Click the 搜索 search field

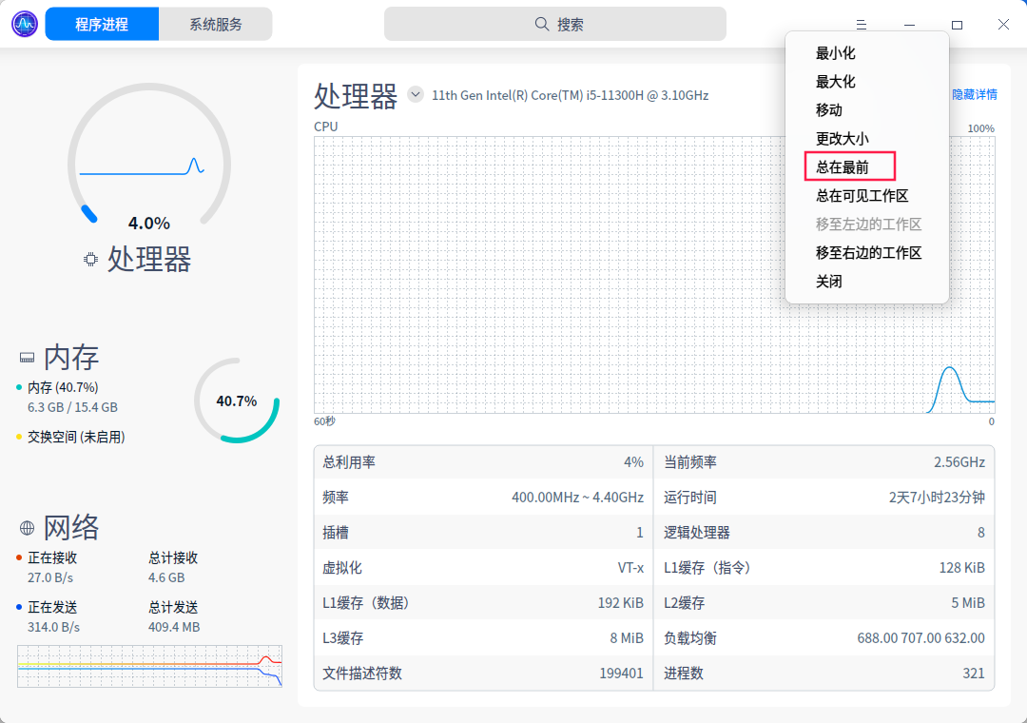click(x=554, y=24)
